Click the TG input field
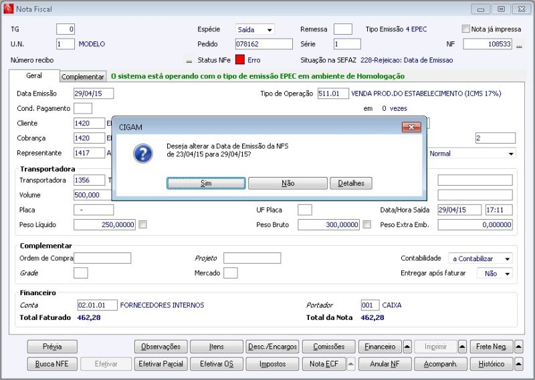The height and width of the screenshot is (380, 535). 66,29
